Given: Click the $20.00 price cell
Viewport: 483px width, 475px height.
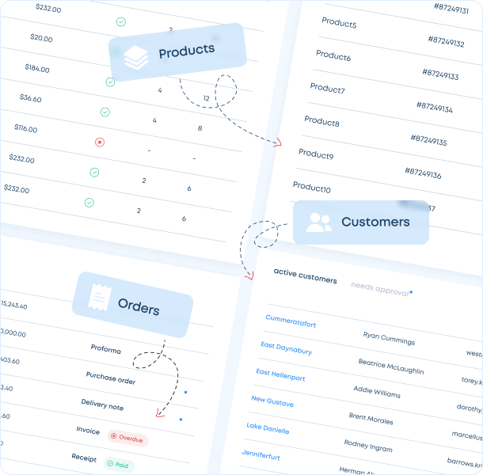Looking at the screenshot, I should [41, 38].
